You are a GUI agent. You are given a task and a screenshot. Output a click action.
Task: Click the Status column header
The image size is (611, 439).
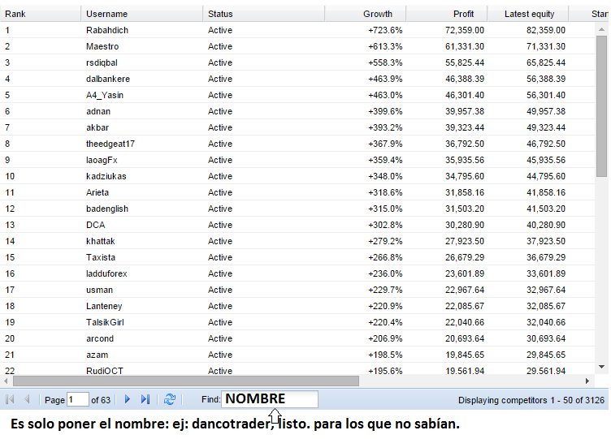(263, 14)
